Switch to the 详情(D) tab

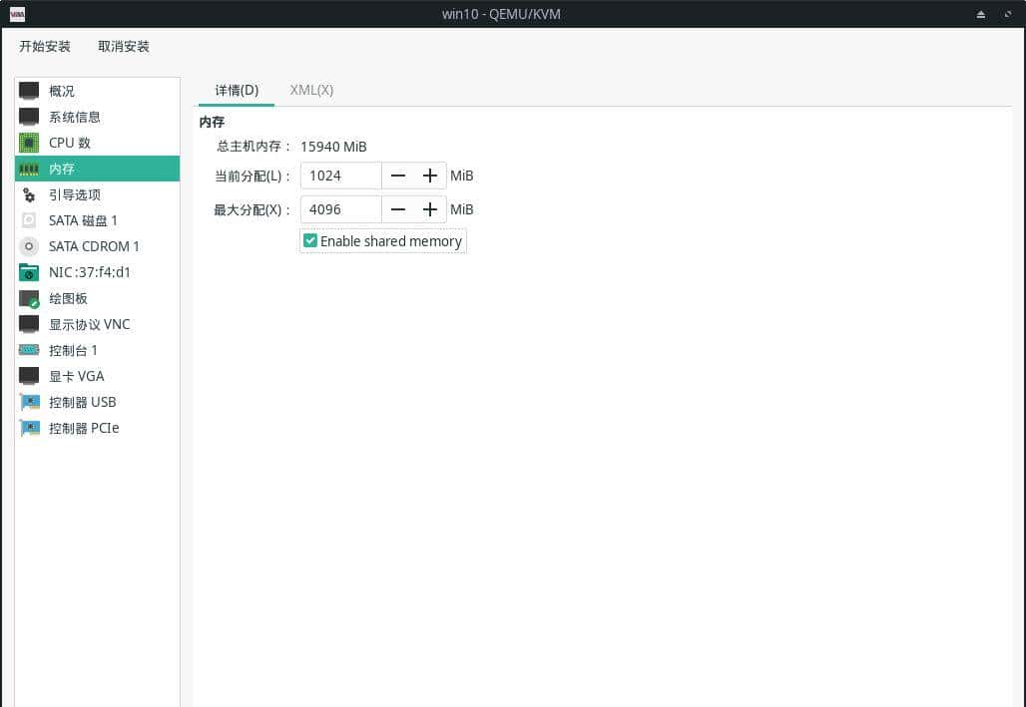pos(236,90)
